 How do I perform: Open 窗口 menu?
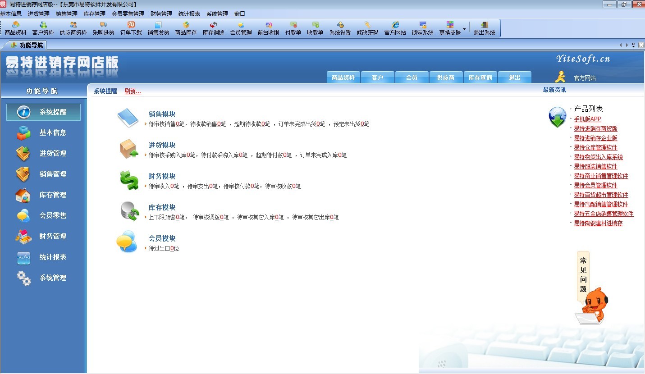pyautogui.click(x=240, y=14)
